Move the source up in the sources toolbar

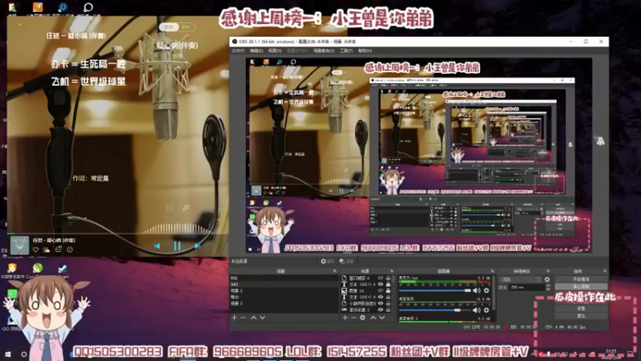(x=373, y=318)
